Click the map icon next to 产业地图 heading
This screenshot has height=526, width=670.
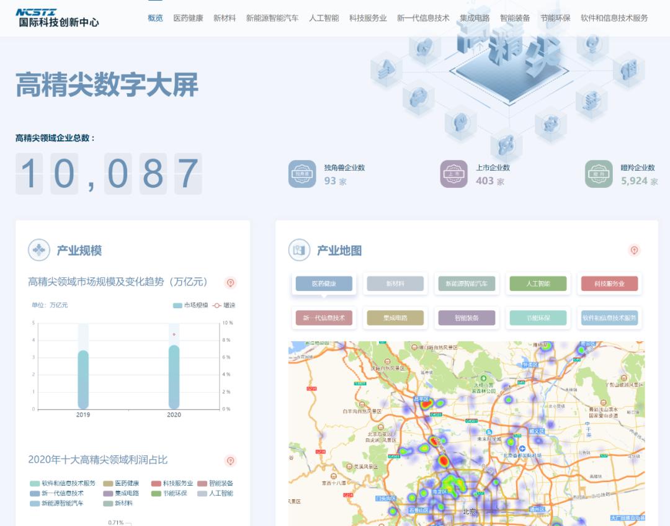[x=298, y=251]
